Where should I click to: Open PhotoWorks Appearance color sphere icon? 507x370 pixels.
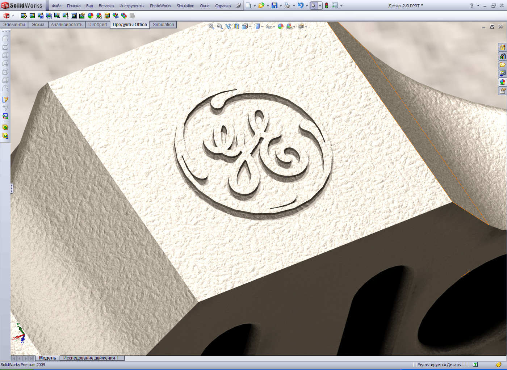tap(91, 16)
